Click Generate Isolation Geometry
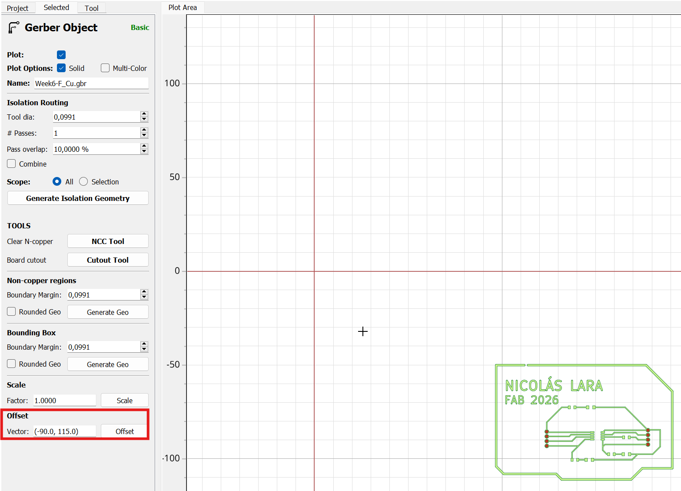 point(78,198)
